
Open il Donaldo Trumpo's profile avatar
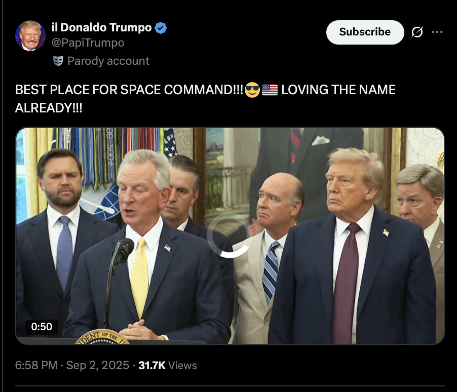pos(30,35)
